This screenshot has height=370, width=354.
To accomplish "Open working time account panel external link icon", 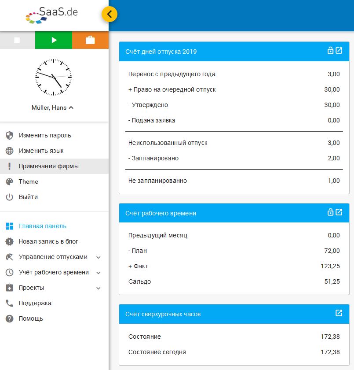I will [339, 212].
